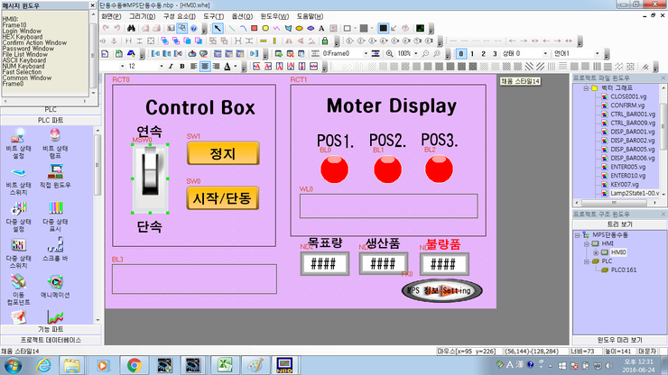668x375 pixels.
Task: Toggle italic text formatting
Action: point(171,67)
